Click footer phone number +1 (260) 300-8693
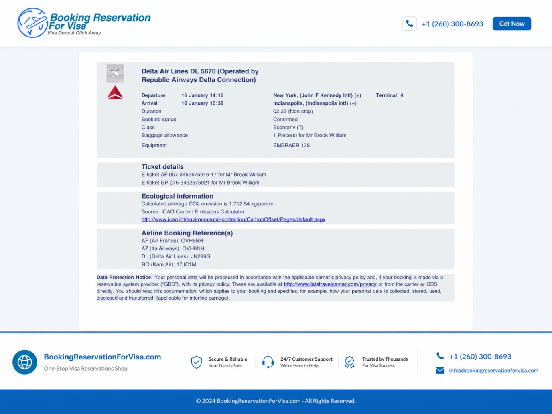 click(480, 356)
